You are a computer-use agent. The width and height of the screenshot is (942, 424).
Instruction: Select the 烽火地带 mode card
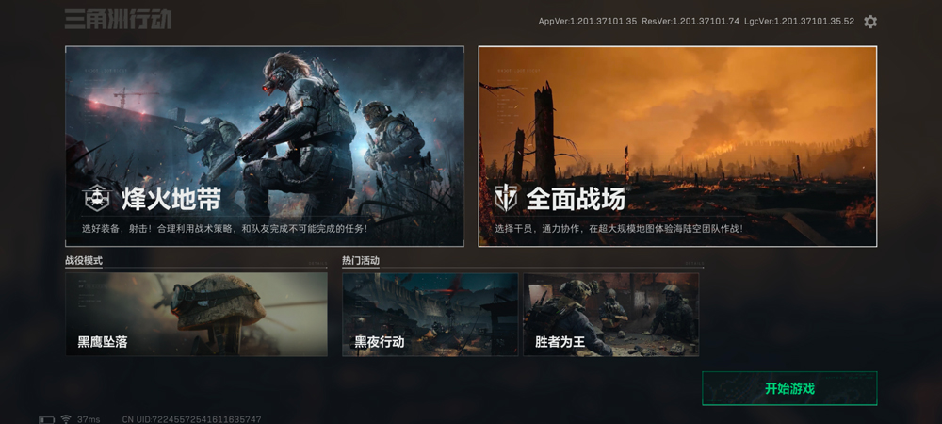point(264,122)
